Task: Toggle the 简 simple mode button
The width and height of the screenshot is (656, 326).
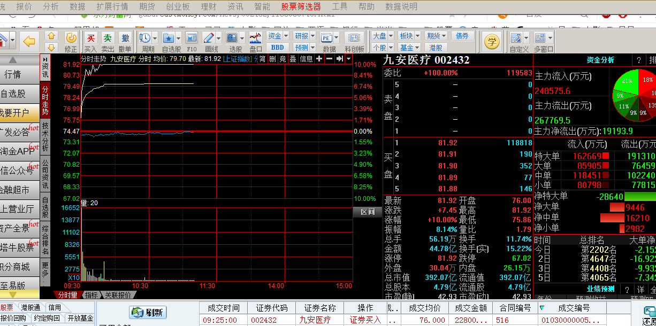Action: click(x=262, y=59)
